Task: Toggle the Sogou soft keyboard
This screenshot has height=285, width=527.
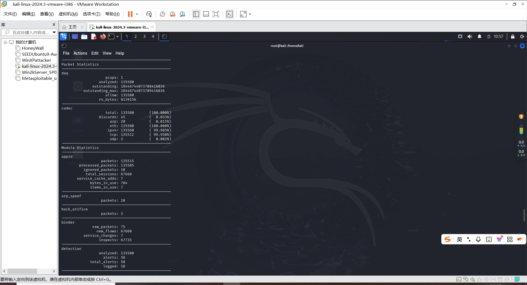Action: (x=489, y=239)
